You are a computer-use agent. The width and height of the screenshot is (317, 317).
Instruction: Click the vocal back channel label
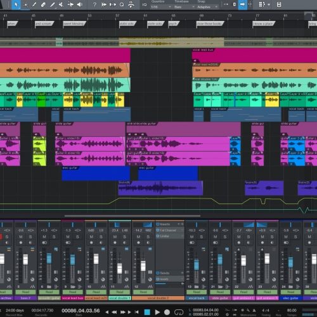[197, 298]
